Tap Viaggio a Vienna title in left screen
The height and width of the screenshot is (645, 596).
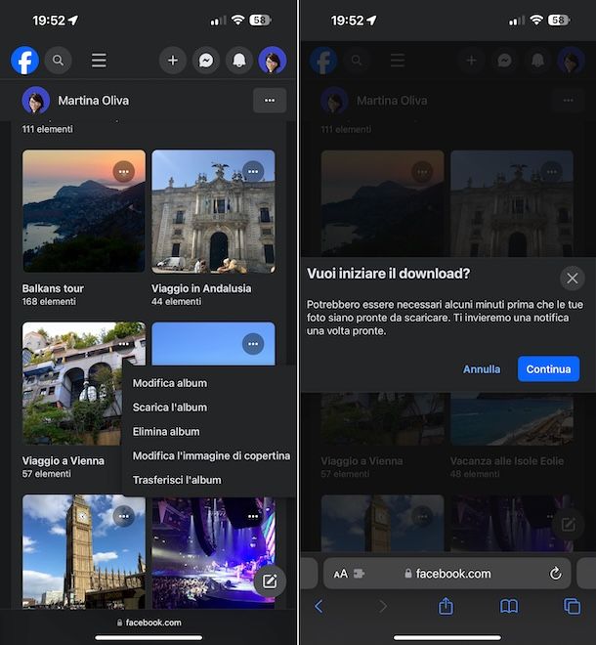tap(64, 460)
